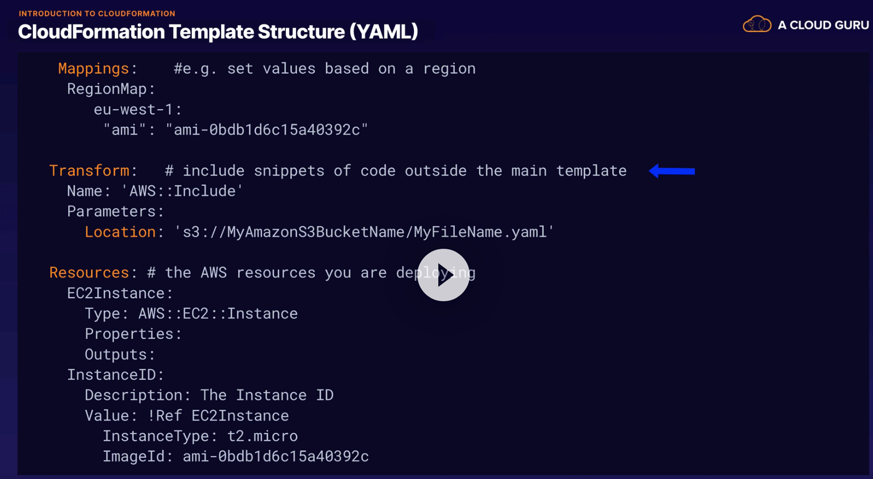Click the orange Mappings keyword
The width and height of the screenshot is (873, 479).
click(x=93, y=69)
